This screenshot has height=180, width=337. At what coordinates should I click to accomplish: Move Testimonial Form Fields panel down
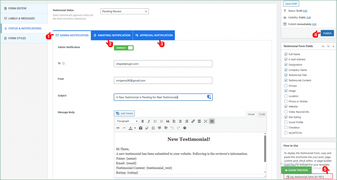(x=328, y=46)
